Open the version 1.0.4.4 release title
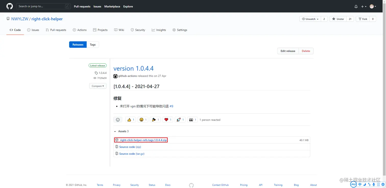386x188 pixels. point(134,69)
